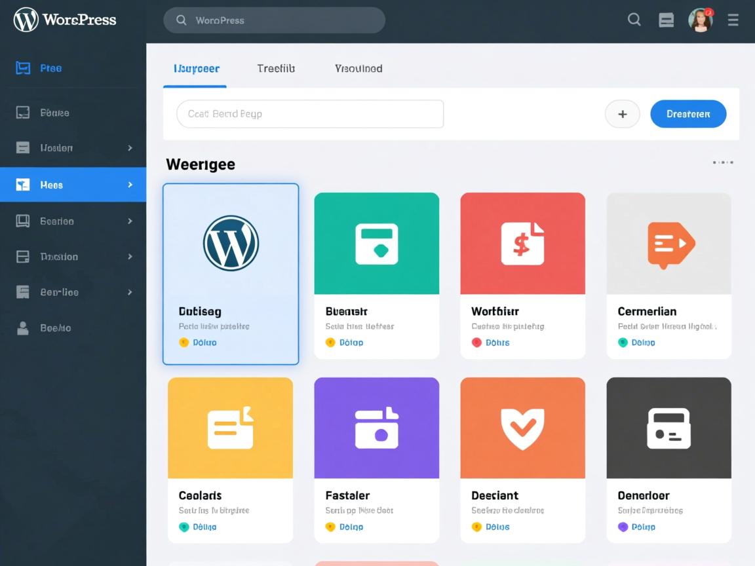Viewport: 755px width, 566px height.
Task: Expand the Hoaden sidebar chevron
Action: [x=130, y=148]
